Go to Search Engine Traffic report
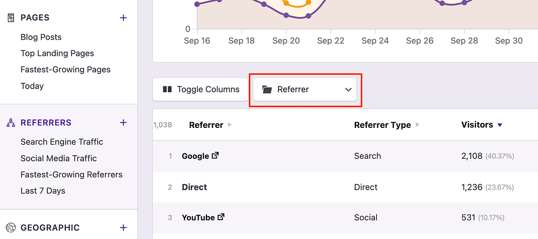Viewport: 538px width, 239px height. pyautogui.click(x=62, y=142)
